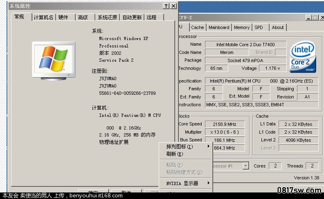Expand 排列图标 submenu in context menu
The height and width of the screenshot is (199, 324).
coord(186,147)
